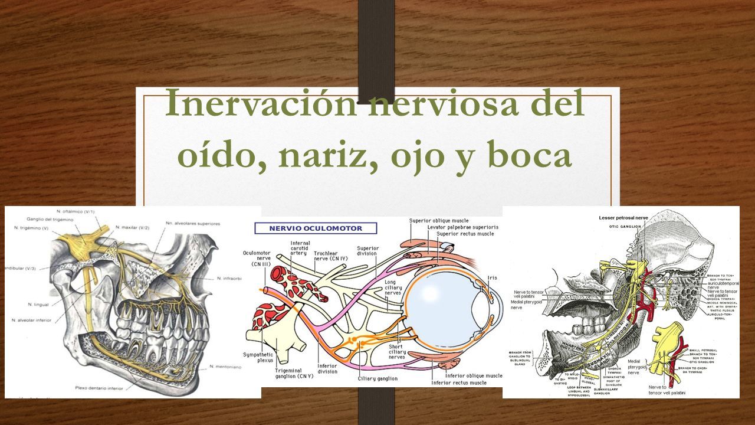Click the "Plexo dentario inferior" label

coord(98,388)
